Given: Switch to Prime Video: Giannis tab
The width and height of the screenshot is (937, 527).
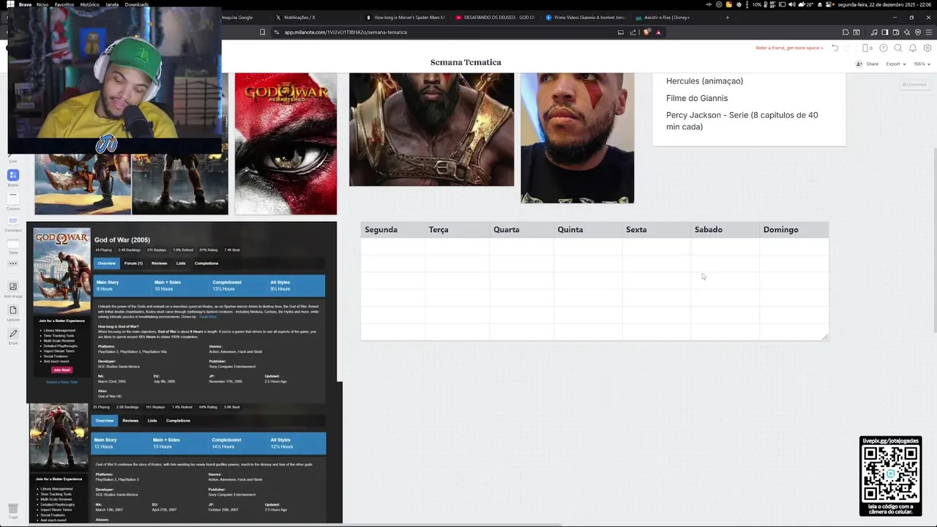Looking at the screenshot, I should (x=585, y=18).
